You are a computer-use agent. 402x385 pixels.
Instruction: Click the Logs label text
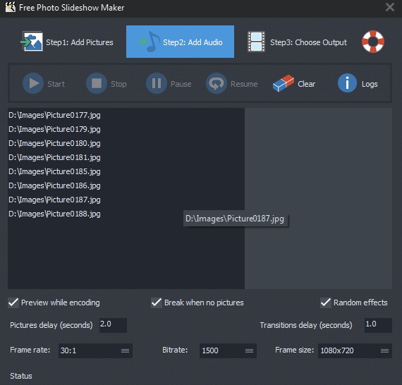[x=370, y=84]
